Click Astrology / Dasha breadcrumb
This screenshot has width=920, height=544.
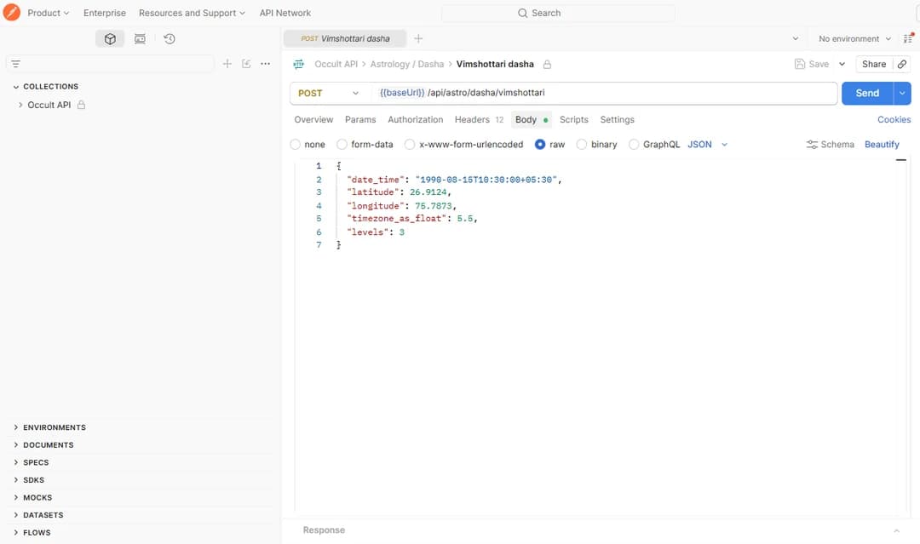pyautogui.click(x=406, y=65)
